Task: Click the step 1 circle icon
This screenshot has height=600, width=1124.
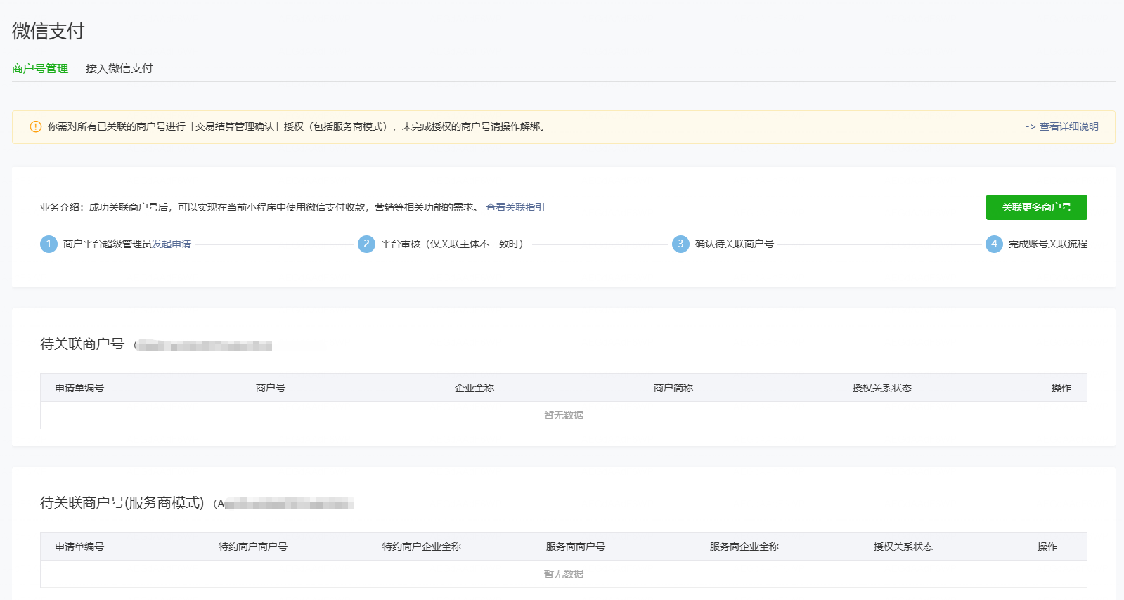Action: [49, 244]
